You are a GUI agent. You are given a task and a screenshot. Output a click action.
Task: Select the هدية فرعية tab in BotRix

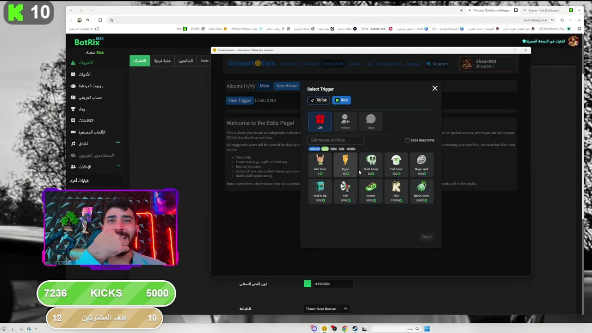pyautogui.click(x=162, y=61)
